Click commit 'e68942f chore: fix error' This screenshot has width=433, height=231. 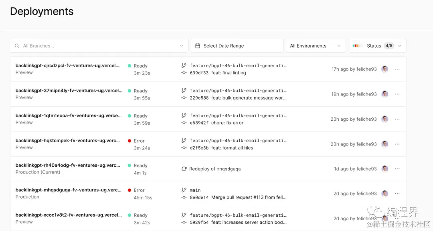[x=216, y=123]
